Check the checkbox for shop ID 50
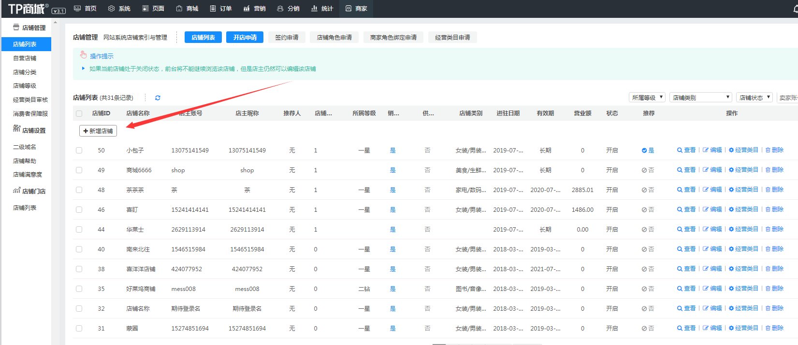 (x=79, y=151)
